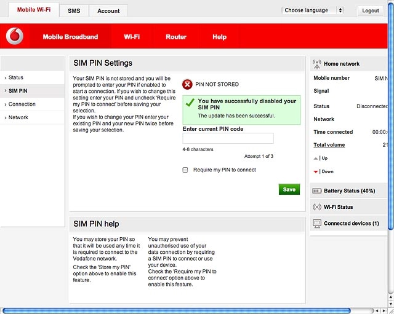Image resolution: width=394 pixels, height=314 pixels.
Task: Open the Choose language dropdown
Action: (312, 10)
